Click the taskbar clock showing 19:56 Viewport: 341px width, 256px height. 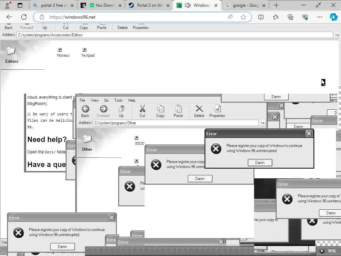[332, 251]
